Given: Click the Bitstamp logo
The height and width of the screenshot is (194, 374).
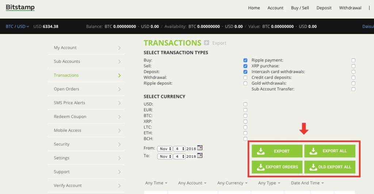Looking at the screenshot, I should click(x=20, y=7).
